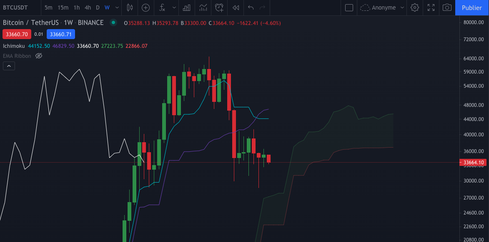Image resolution: width=489 pixels, height=242 pixels.
Task: Switch to the 1h timeframe
Action: (x=76, y=7)
